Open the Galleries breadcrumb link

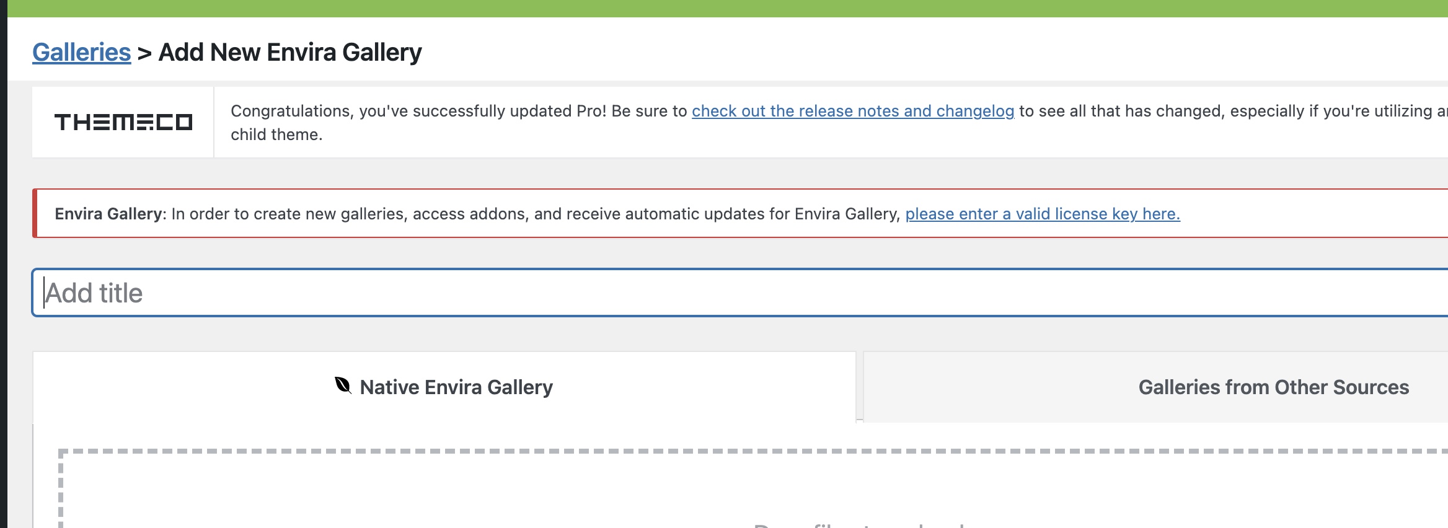[x=82, y=52]
